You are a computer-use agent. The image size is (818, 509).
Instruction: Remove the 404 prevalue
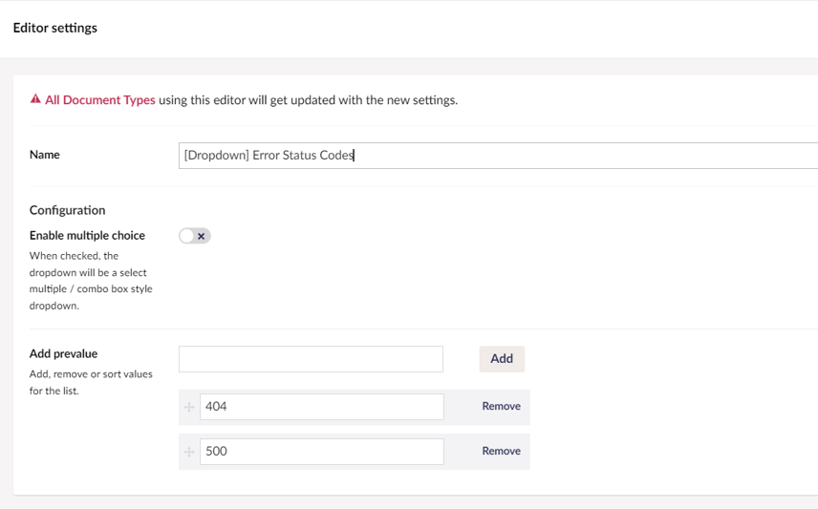click(x=501, y=407)
